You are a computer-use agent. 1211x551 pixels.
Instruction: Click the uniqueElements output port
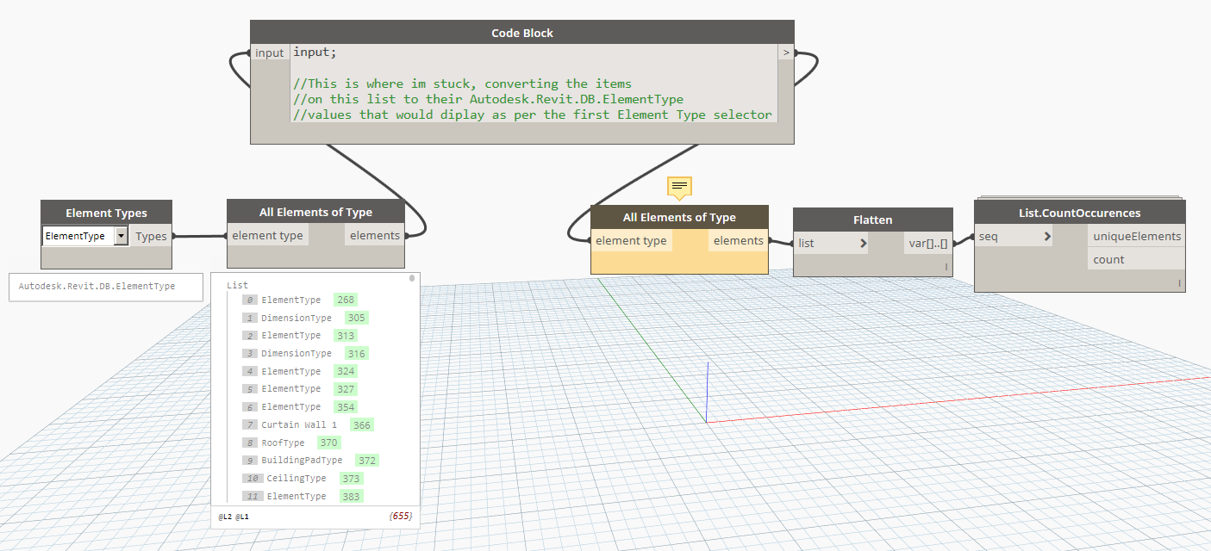[x=1137, y=236]
